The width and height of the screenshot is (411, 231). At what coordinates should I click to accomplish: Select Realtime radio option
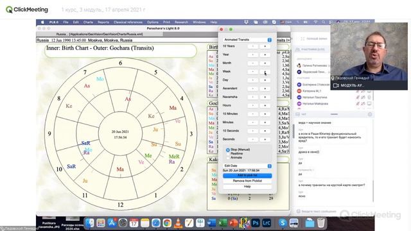[228, 154]
